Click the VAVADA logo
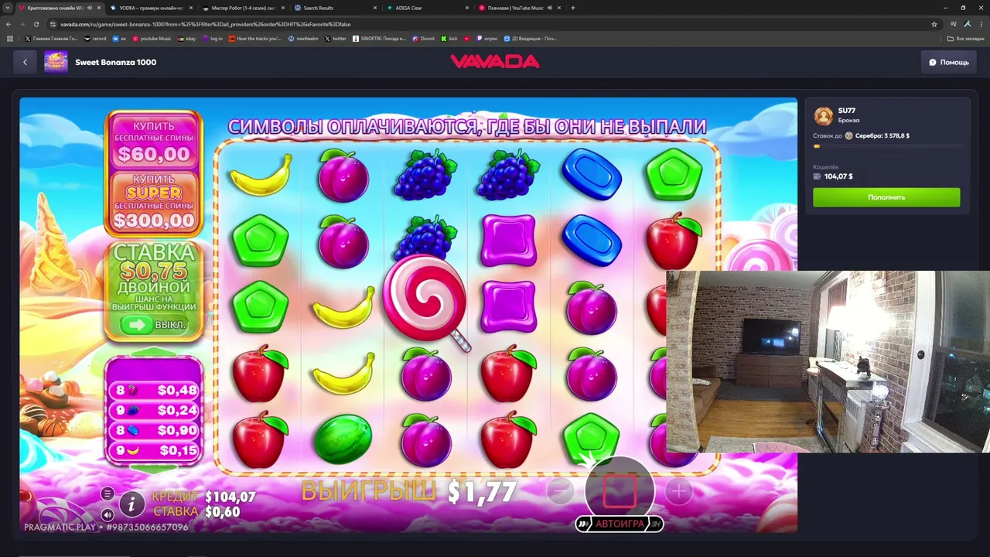Screen dimensions: 990x557 (495, 62)
